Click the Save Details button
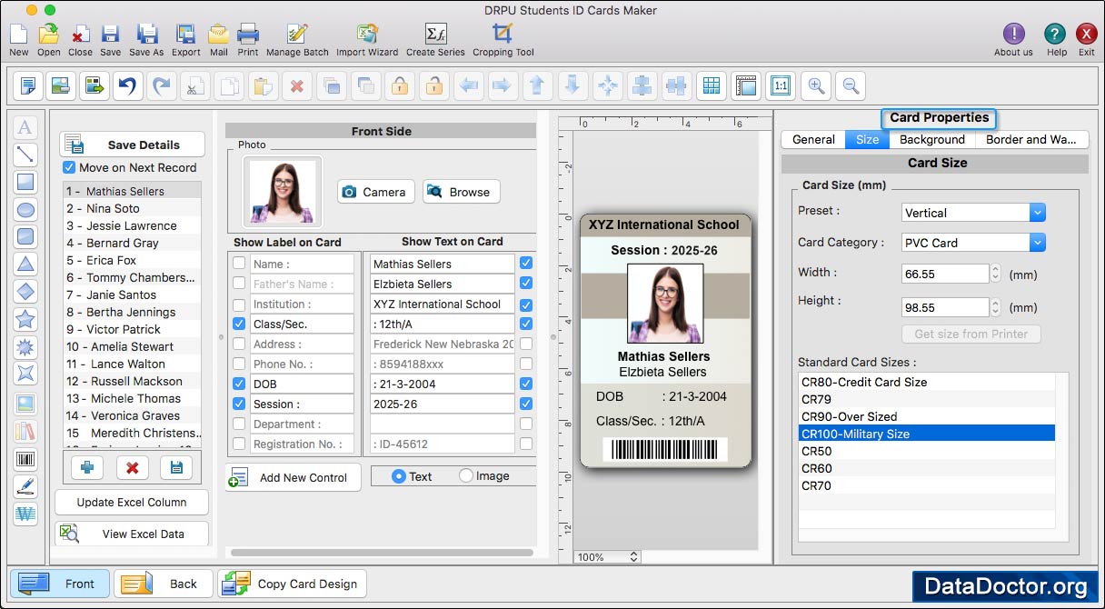Image resolution: width=1105 pixels, height=609 pixels. pos(133,145)
